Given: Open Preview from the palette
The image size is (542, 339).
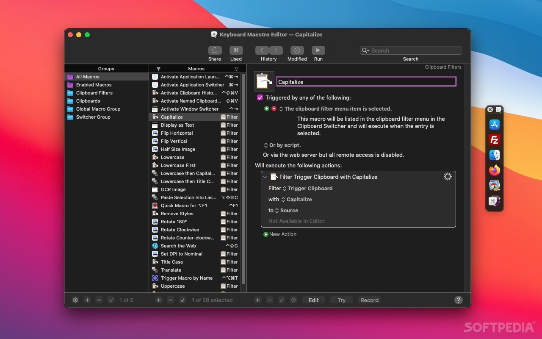Looking at the screenshot, I should coord(495,186).
